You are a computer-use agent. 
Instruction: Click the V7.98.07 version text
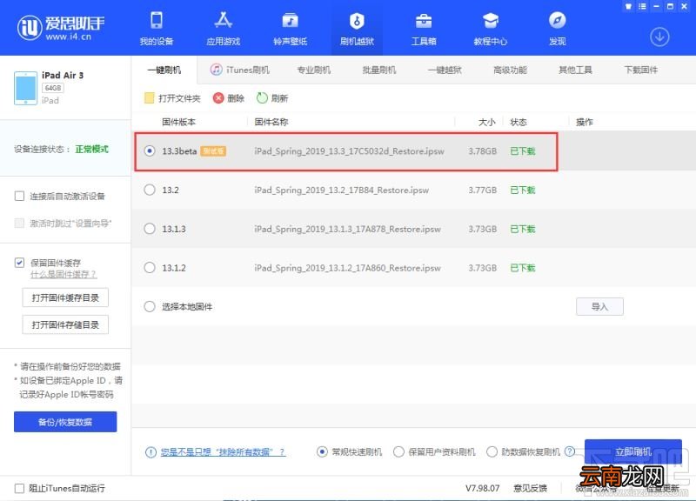point(483,488)
